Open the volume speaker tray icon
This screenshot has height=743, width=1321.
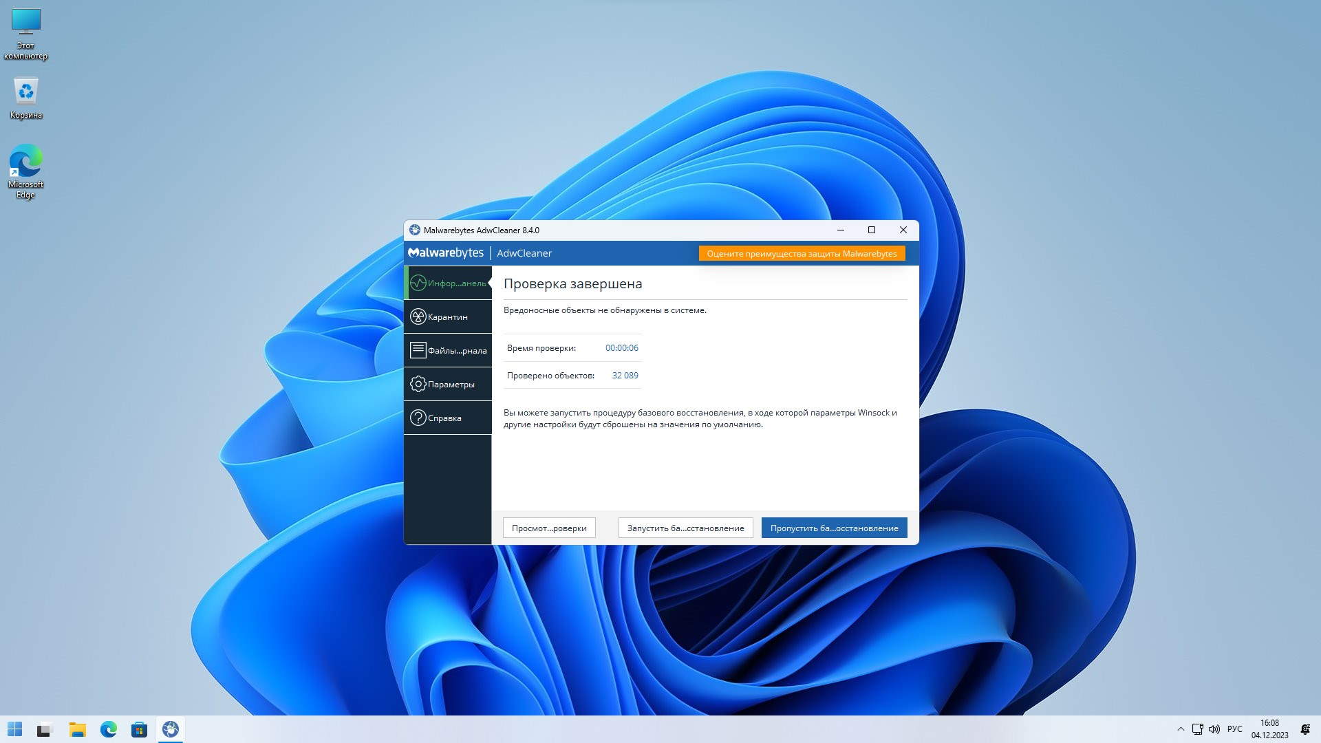point(1214,729)
